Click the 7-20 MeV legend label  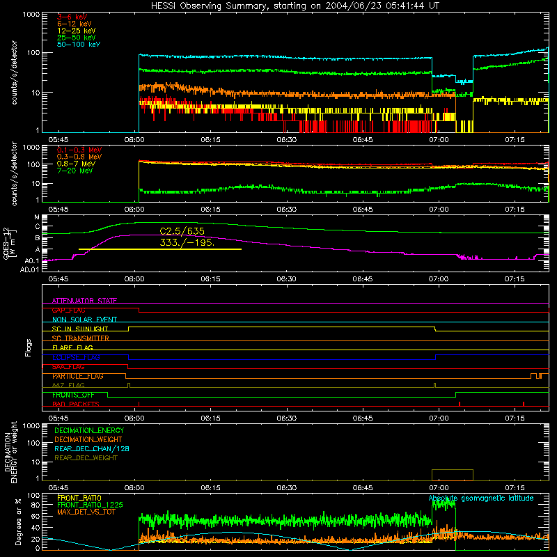(75, 171)
